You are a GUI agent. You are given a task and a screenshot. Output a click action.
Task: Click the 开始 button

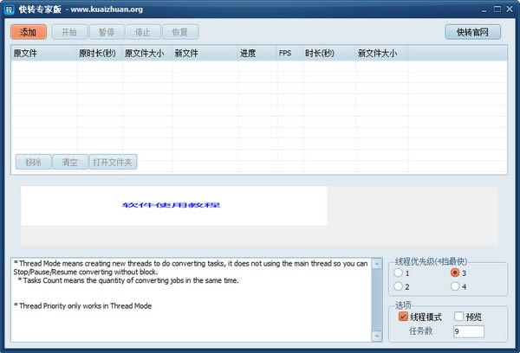pyautogui.click(x=69, y=32)
